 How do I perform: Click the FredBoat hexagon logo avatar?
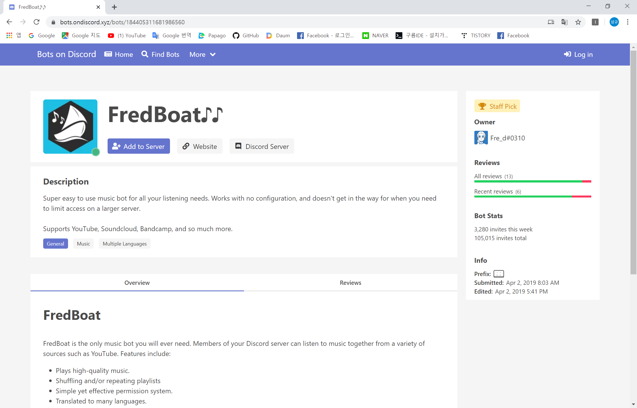pos(70,126)
